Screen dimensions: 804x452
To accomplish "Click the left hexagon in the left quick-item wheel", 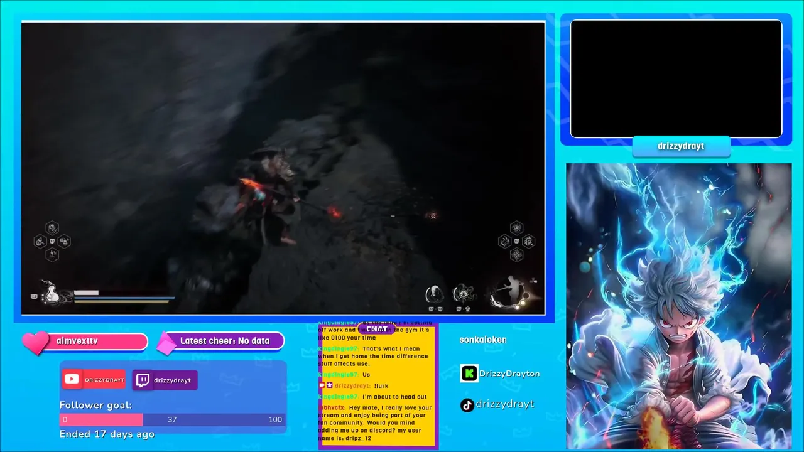I will [x=40, y=241].
